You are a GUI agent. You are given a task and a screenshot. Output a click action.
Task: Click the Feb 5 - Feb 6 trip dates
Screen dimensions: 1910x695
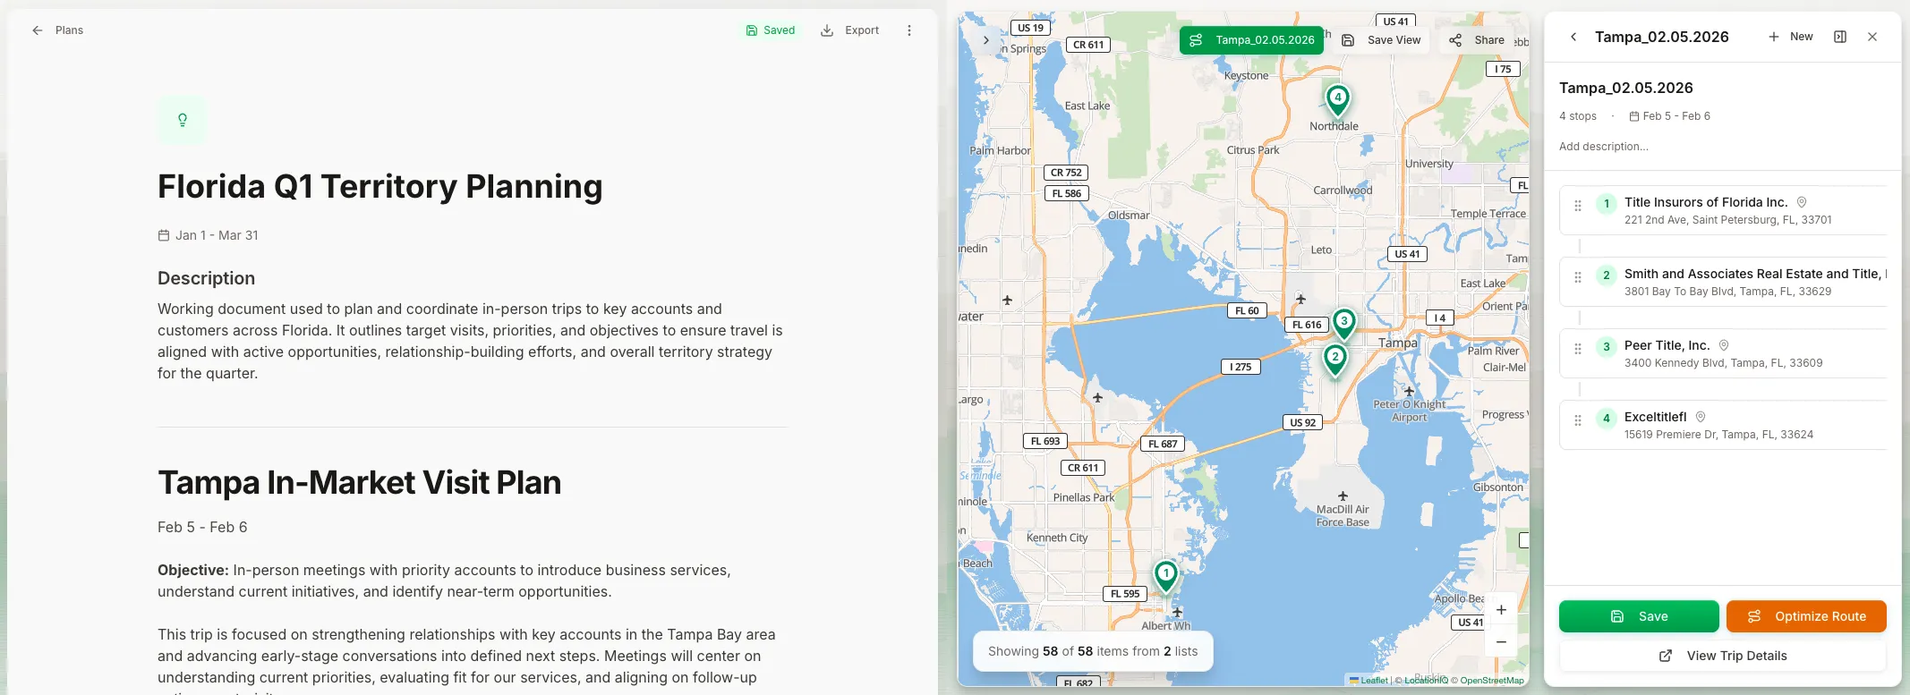pyautogui.click(x=1669, y=116)
